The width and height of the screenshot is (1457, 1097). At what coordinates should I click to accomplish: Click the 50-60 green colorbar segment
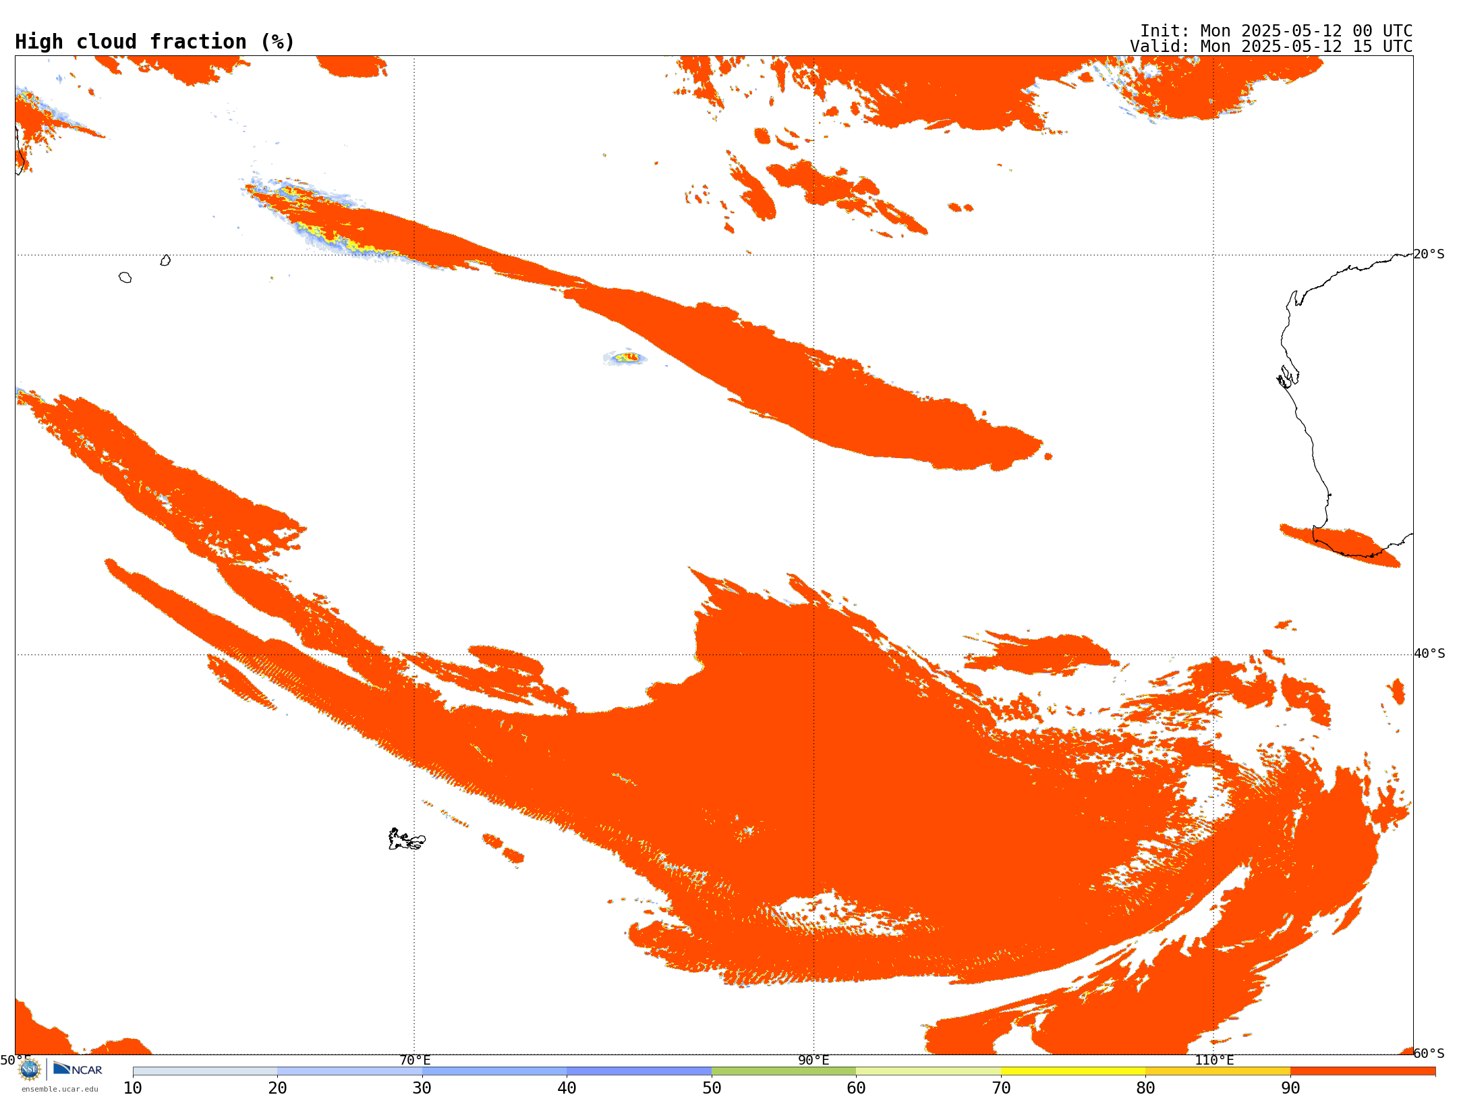point(784,1071)
